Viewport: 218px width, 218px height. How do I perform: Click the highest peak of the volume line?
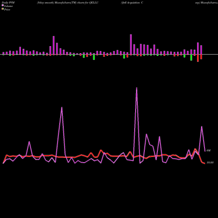coord(136,88)
